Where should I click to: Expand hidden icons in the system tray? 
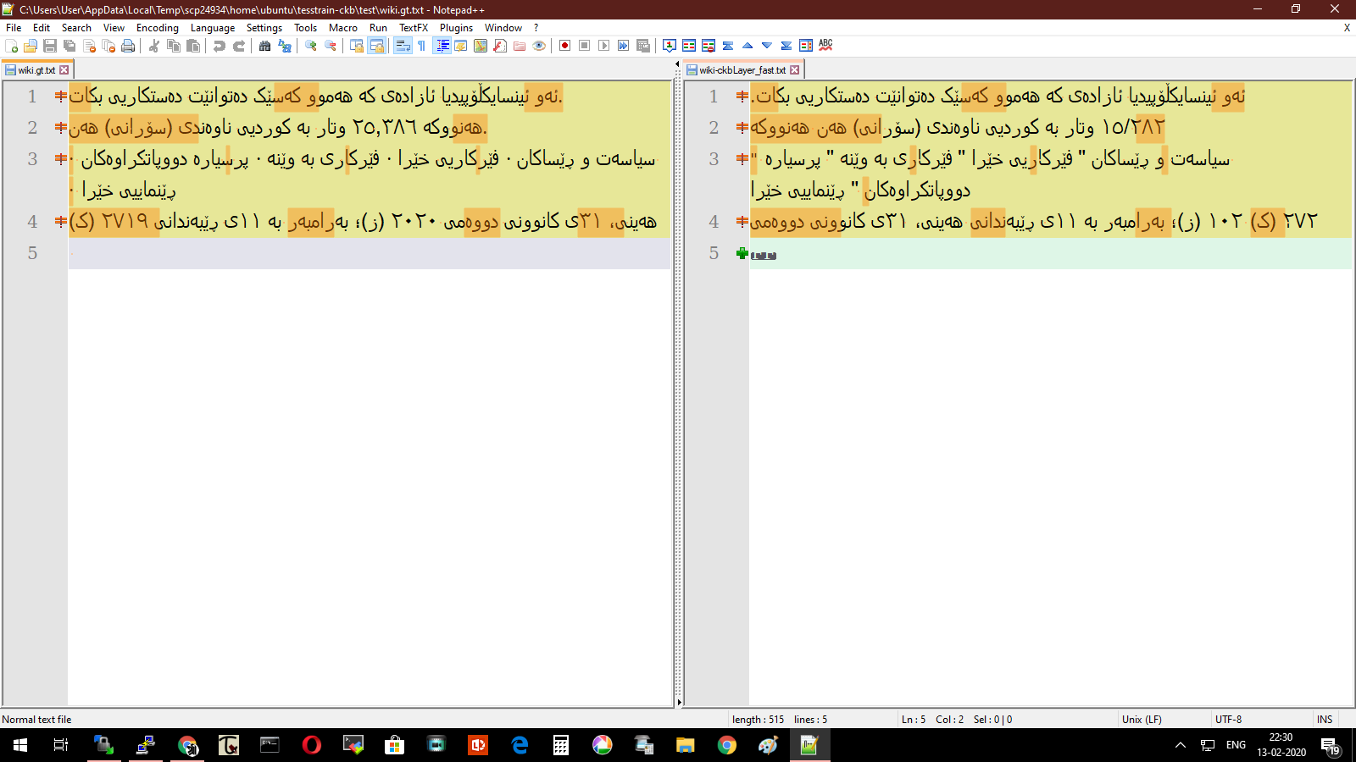[1180, 746]
